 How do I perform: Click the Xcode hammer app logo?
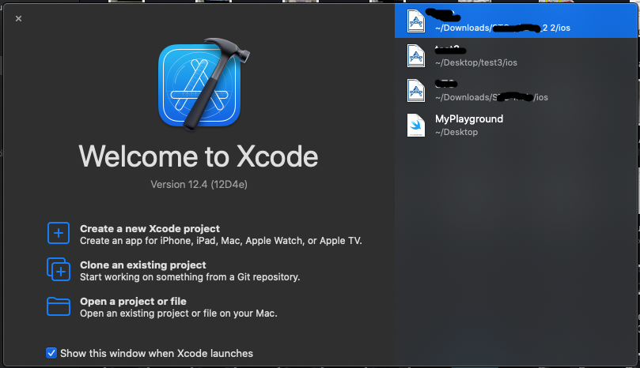coord(203,84)
